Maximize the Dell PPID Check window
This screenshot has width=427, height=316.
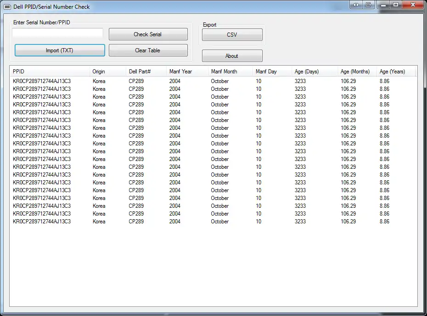(396, 5)
